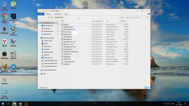Click the Windows Start button

(3, 104)
